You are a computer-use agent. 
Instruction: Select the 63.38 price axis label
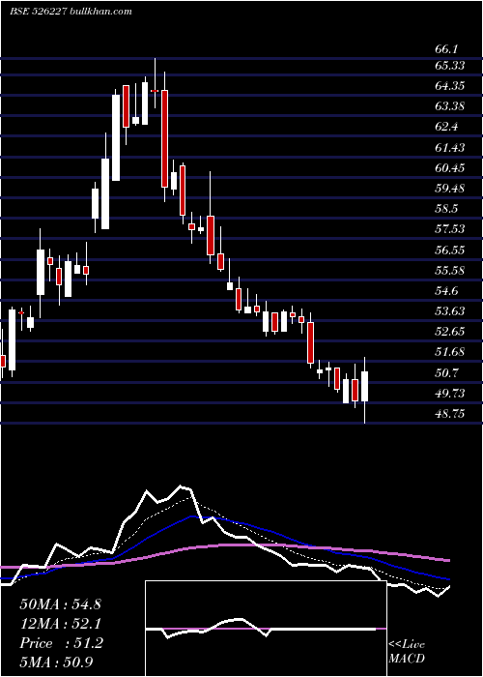(x=450, y=106)
